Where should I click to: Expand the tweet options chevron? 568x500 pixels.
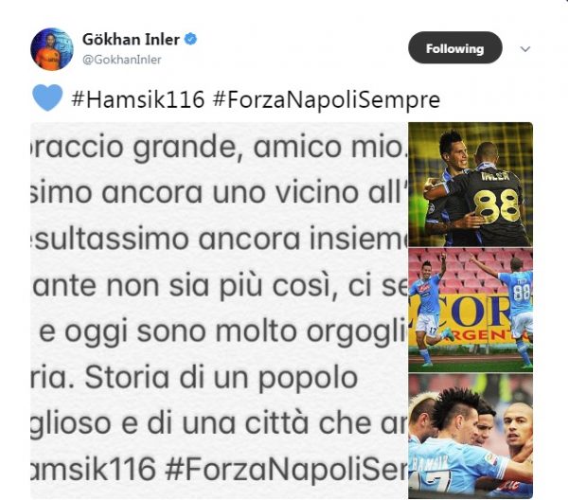524,48
